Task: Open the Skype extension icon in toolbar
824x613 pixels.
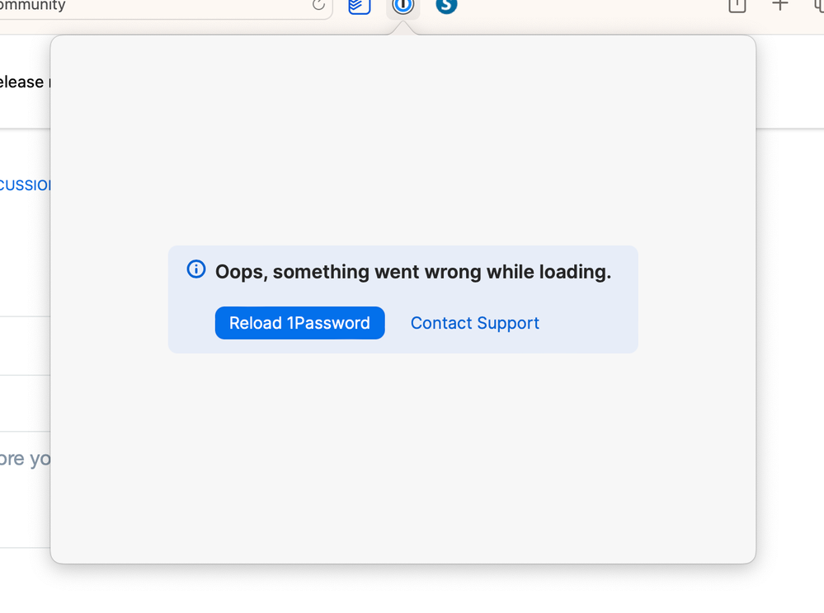Action: [x=446, y=5]
